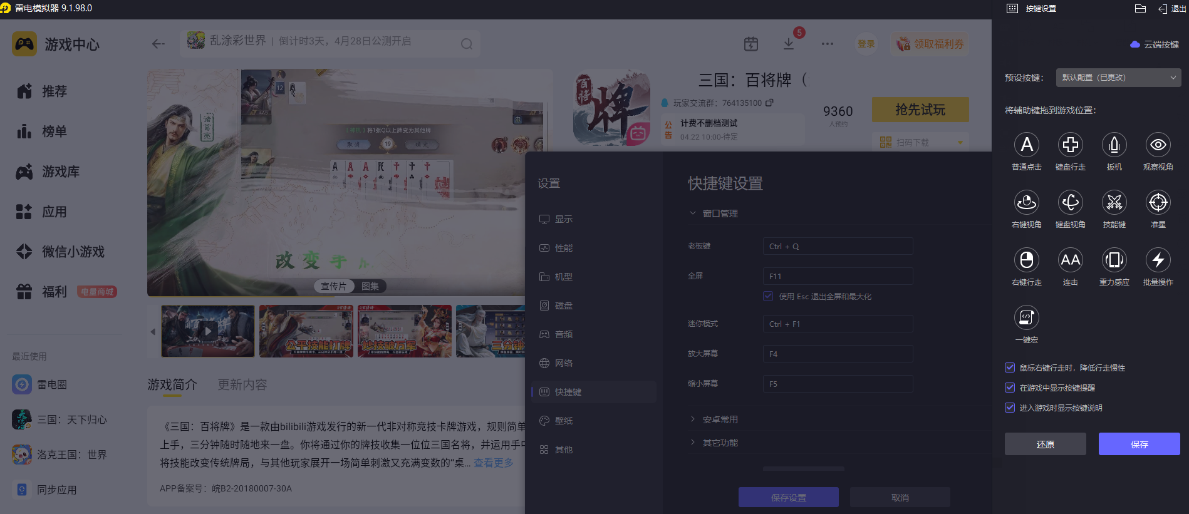Image resolution: width=1189 pixels, height=514 pixels.
Task: Open the 预设按键 preset dropdown
Action: click(x=1118, y=78)
